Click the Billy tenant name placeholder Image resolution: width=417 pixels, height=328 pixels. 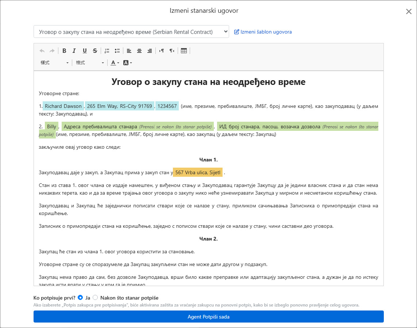[51, 127]
